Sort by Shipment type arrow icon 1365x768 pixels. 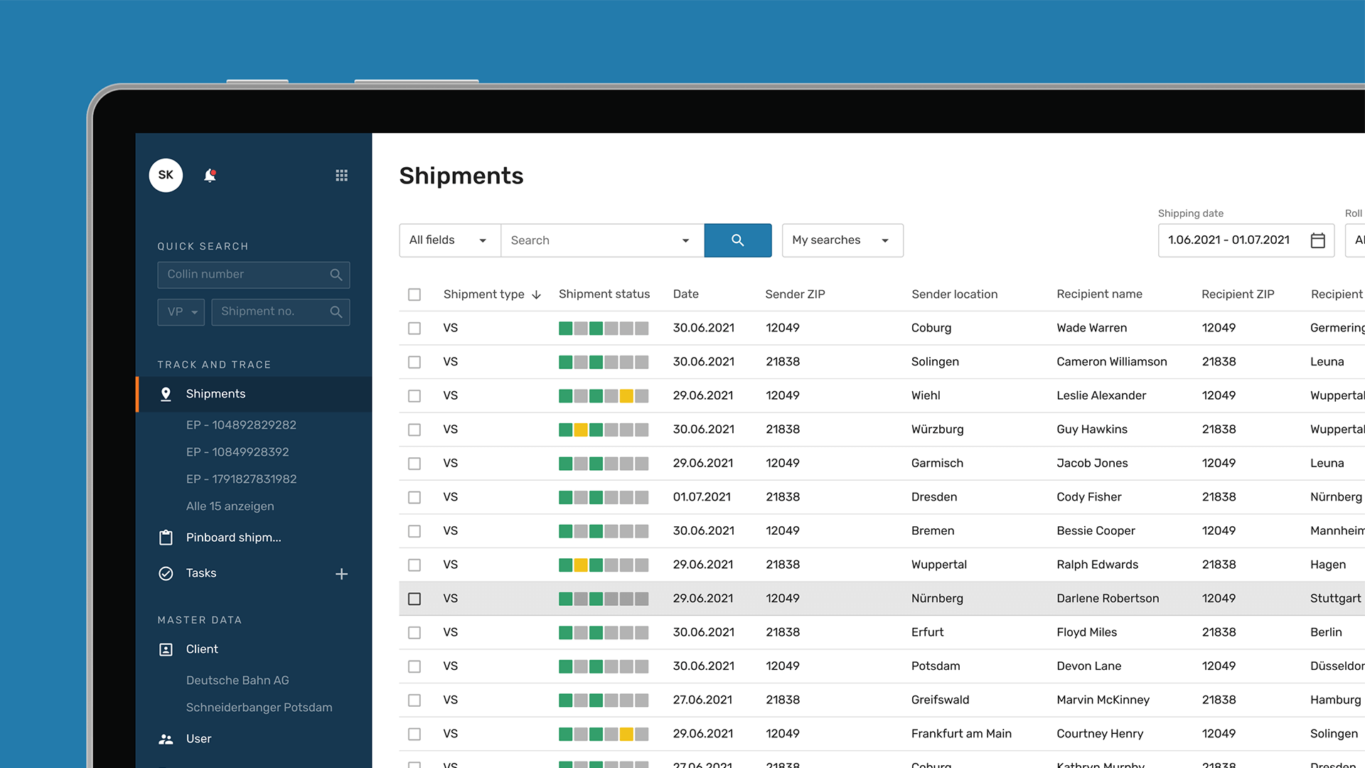pyautogui.click(x=536, y=295)
